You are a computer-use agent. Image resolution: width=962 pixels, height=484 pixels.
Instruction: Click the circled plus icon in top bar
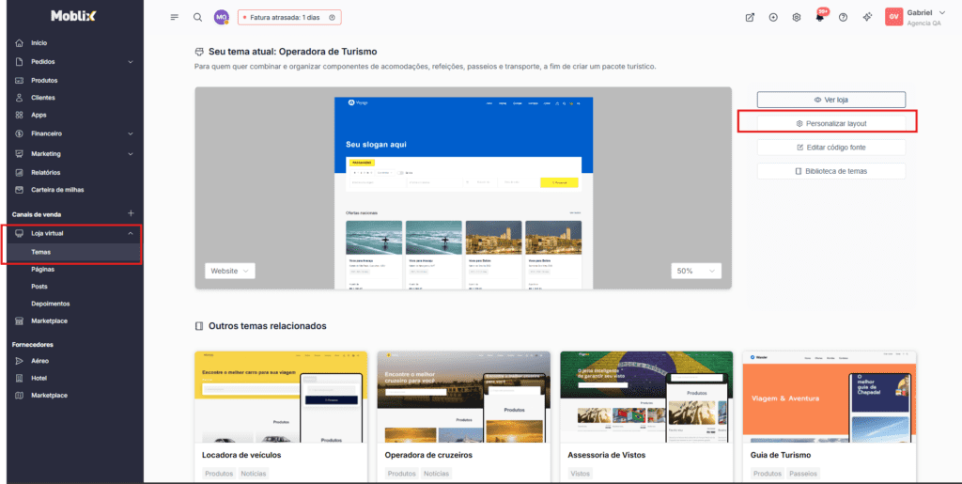click(x=772, y=17)
